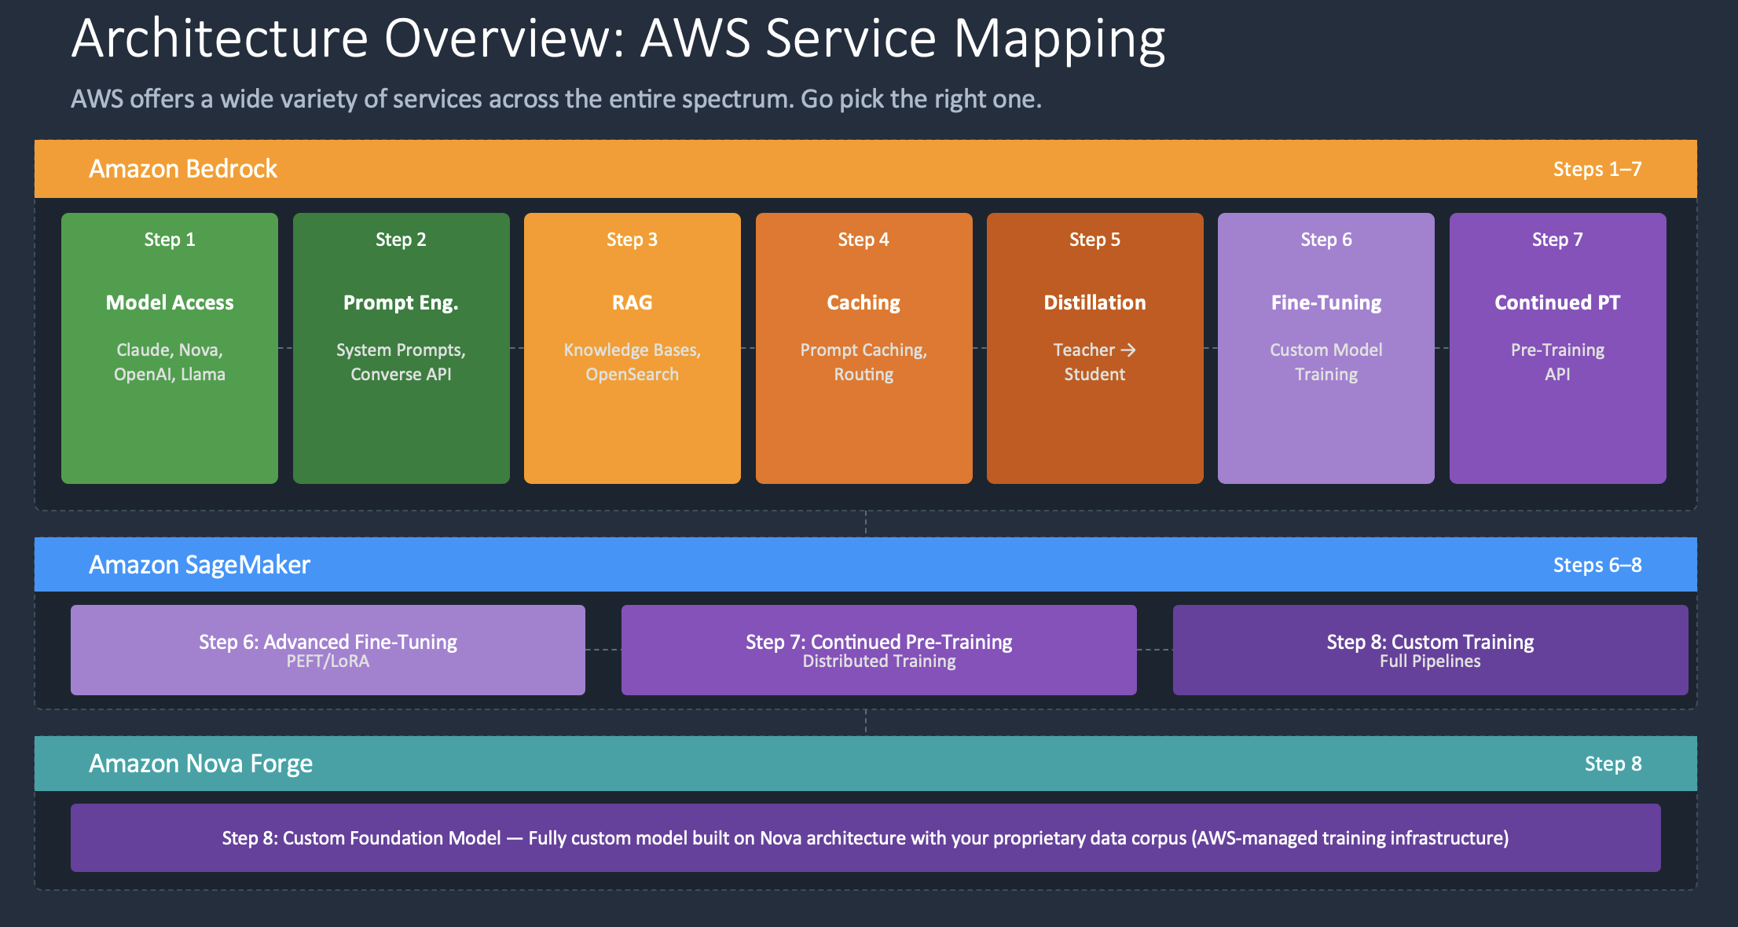Click the 'Steps 6–8' label
Image resolution: width=1738 pixels, height=927 pixels.
[x=1597, y=565]
